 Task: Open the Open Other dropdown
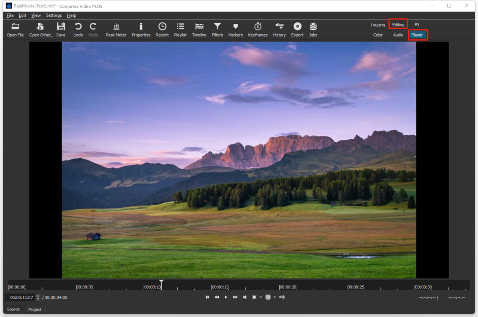(41, 29)
